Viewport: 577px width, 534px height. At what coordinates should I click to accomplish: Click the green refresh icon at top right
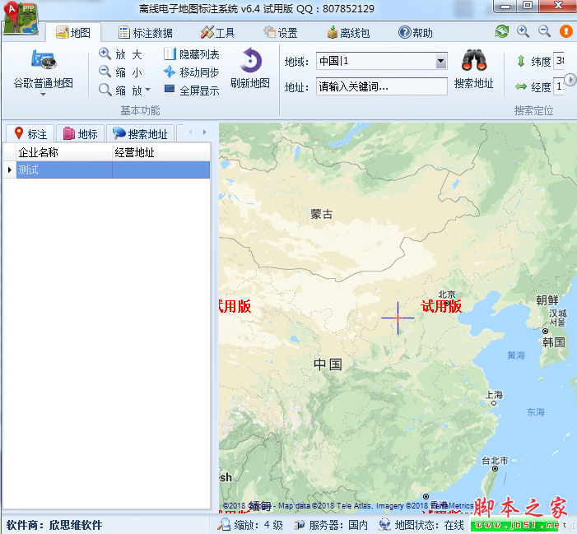(502, 31)
